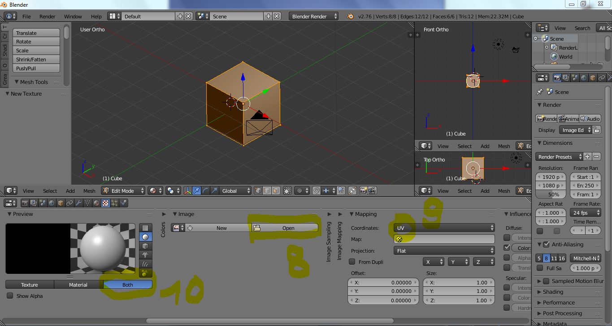Screen dimensions: 612x326
Task: Click the Map UV input field
Action: coord(444,239)
